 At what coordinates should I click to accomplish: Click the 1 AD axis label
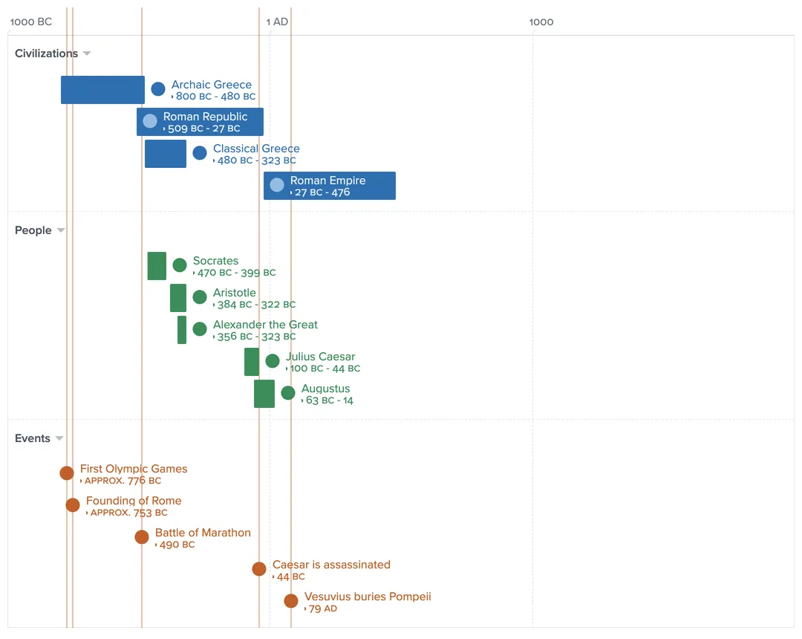tap(277, 22)
